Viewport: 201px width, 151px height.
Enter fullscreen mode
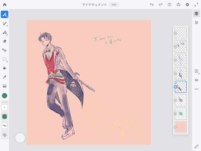(196, 5)
